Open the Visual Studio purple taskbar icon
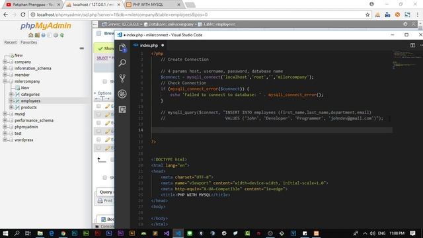 point(167,233)
